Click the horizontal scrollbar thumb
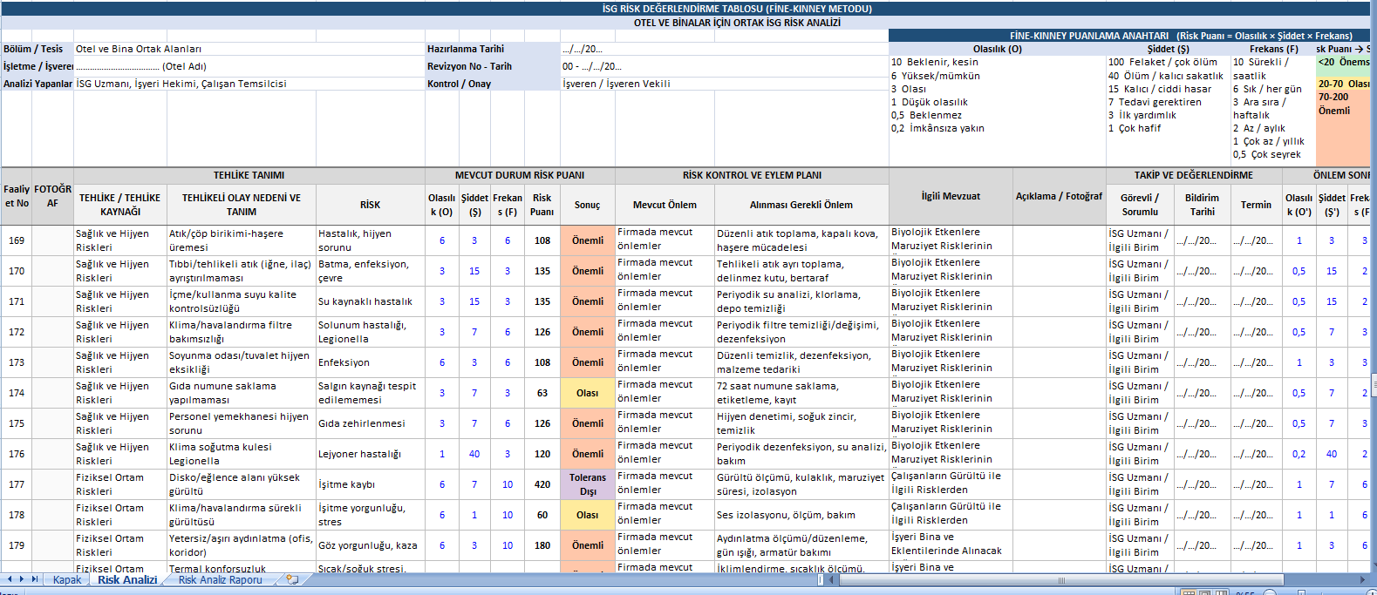The width and height of the screenshot is (1377, 595). tap(1060, 579)
